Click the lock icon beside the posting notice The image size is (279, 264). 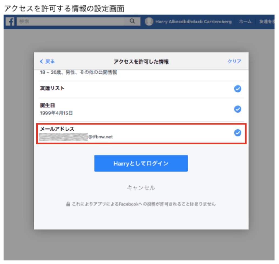click(x=68, y=204)
